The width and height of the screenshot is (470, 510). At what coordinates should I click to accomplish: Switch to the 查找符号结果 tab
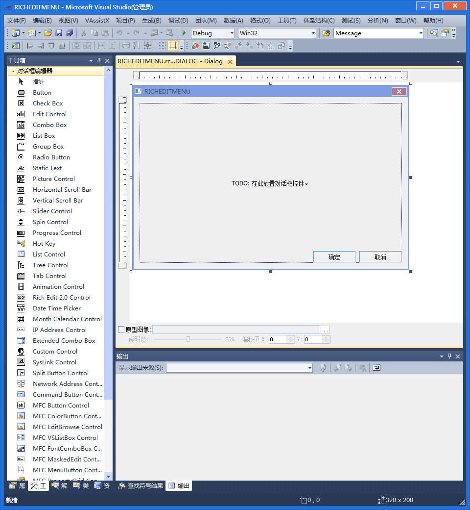point(141,486)
